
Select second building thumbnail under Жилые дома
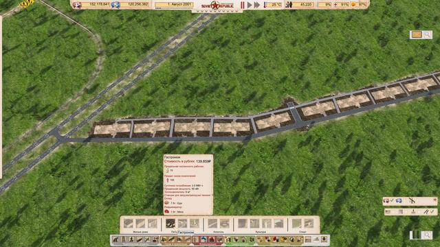[x=140, y=224]
